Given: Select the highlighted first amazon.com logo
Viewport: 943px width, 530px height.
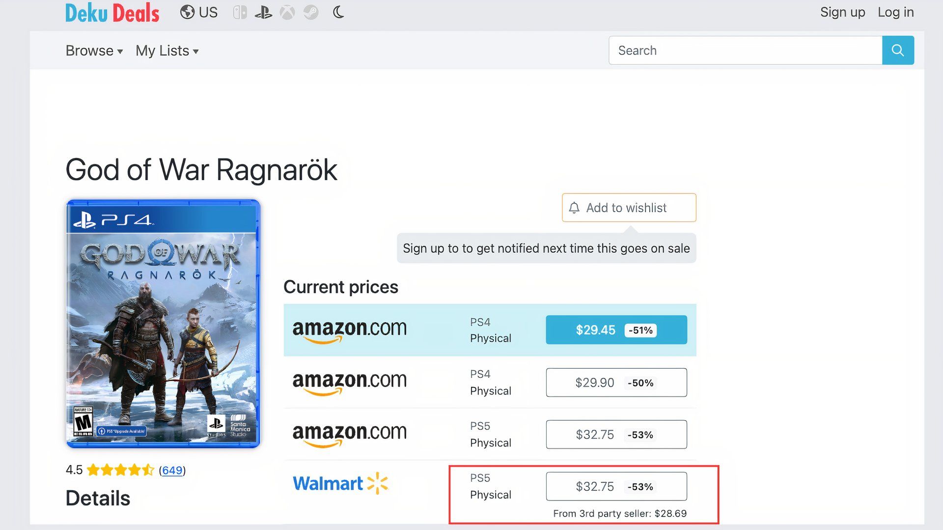Looking at the screenshot, I should 349,331.
